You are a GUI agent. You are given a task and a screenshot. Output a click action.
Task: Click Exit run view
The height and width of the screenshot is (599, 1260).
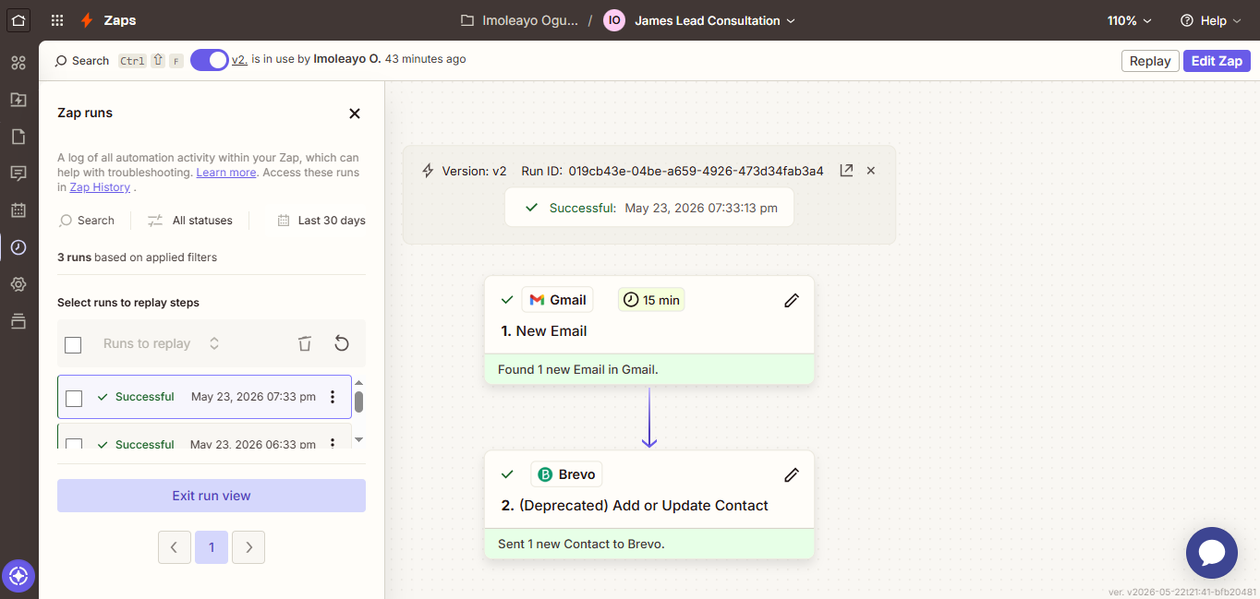(212, 496)
